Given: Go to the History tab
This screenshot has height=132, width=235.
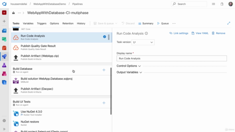Looking at the screenshot, I should [81, 23].
